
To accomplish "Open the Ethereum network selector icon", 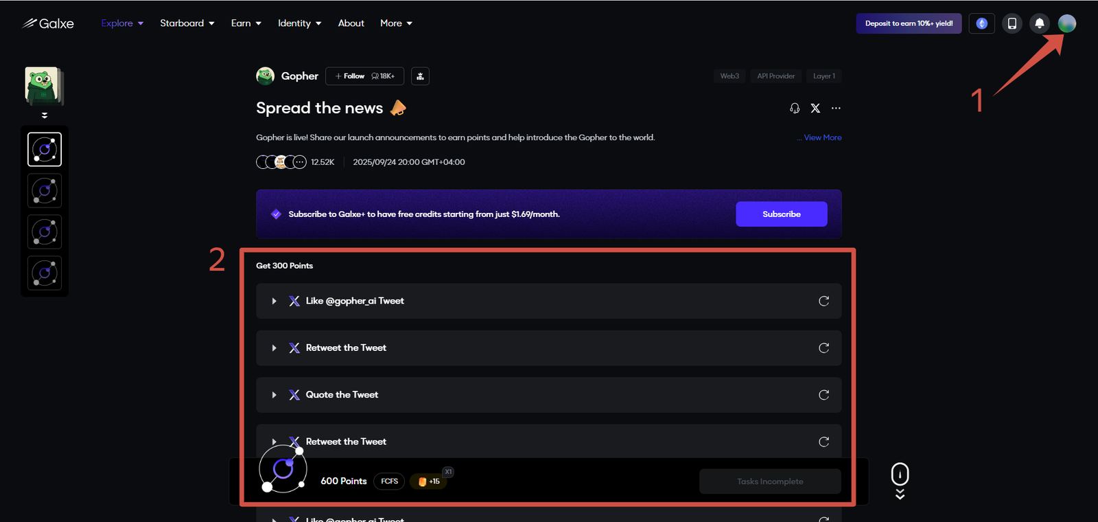I will pos(982,23).
